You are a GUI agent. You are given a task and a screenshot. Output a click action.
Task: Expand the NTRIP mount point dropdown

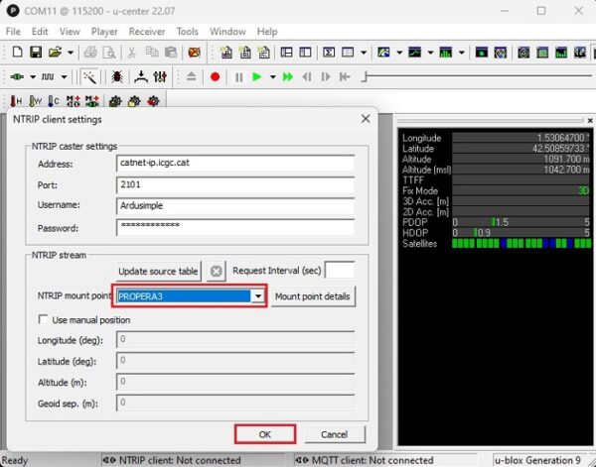tap(258, 296)
